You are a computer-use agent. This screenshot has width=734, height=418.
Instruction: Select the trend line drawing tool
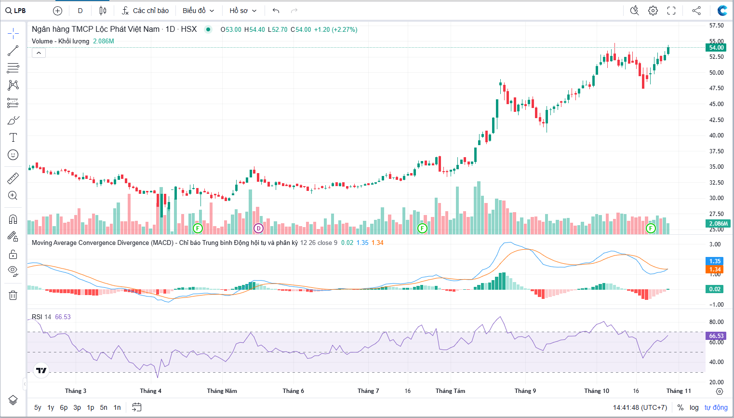(x=13, y=51)
